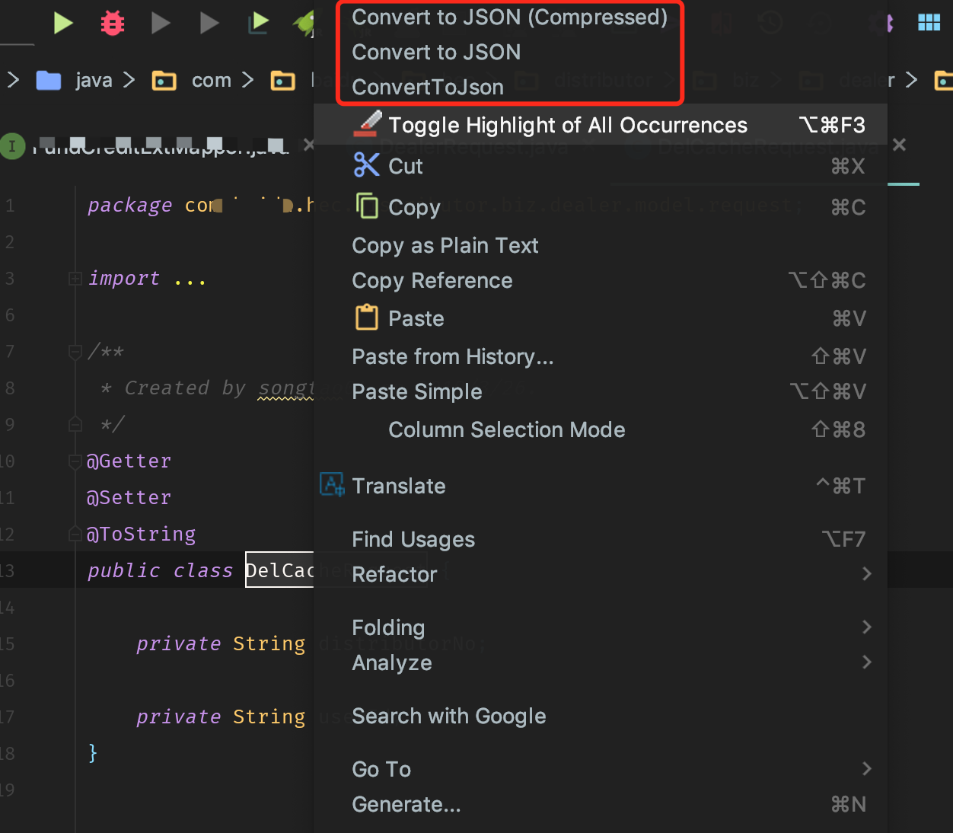Click the interface icon on the editor tab
Viewport: 953px width, 833px height.
pyautogui.click(x=11, y=145)
